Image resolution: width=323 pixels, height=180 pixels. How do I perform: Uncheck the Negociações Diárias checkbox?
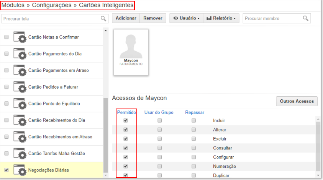point(7,170)
